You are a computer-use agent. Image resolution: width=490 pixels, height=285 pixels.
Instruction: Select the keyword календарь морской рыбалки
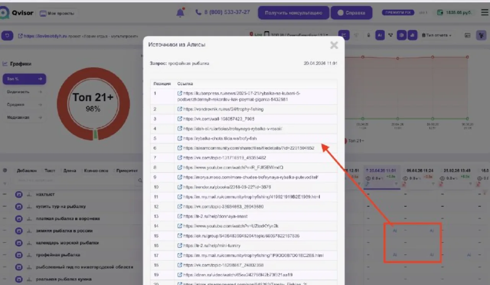click(x=67, y=243)
